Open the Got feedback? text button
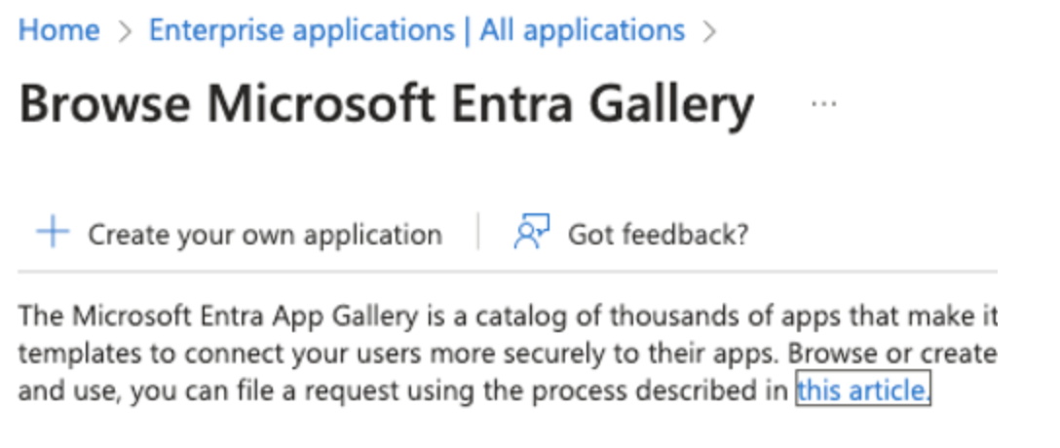Viewport: 1060px width, 448px height. 658,235
